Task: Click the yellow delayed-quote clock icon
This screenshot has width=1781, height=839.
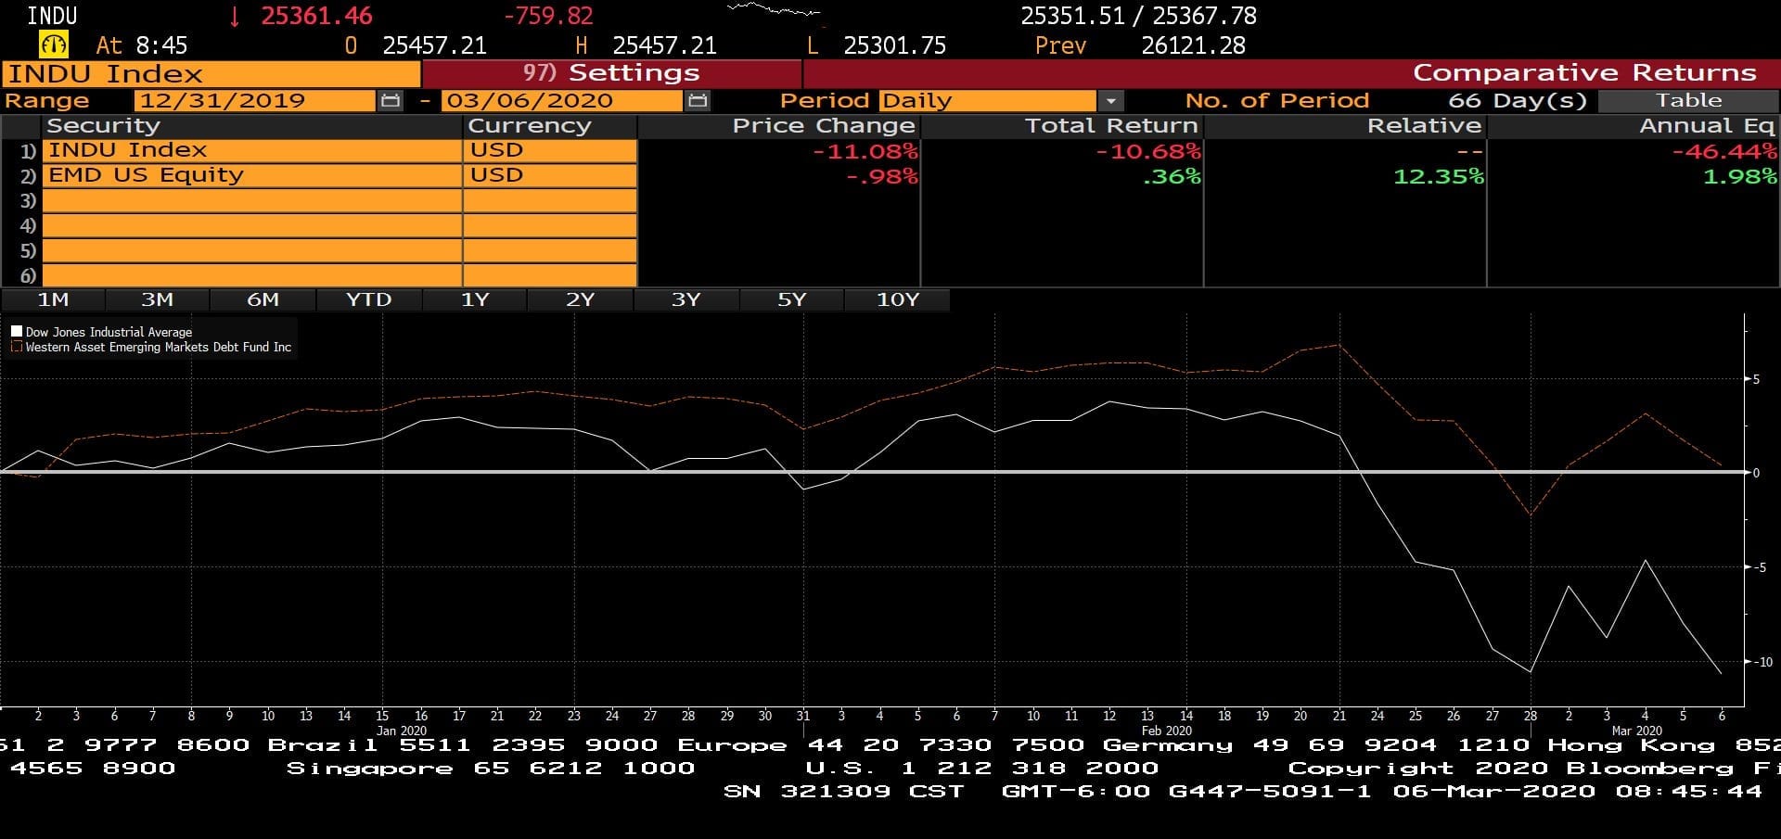Action: click(x=53, y=44)
